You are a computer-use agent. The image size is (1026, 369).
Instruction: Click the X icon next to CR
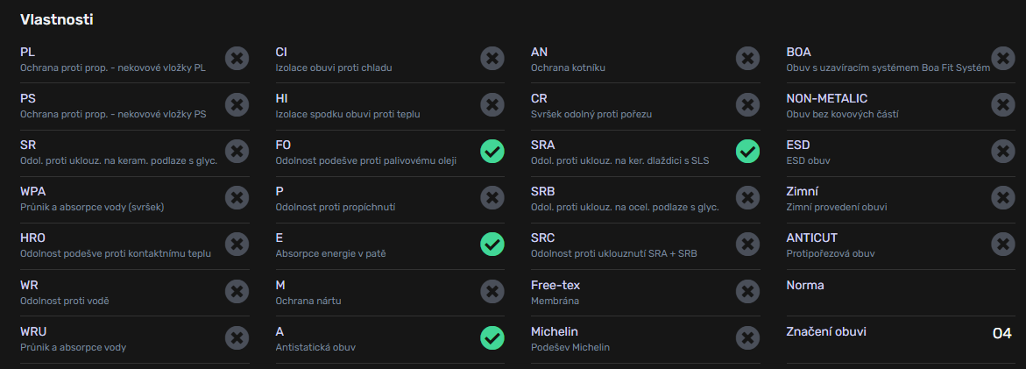pos(747,104)
